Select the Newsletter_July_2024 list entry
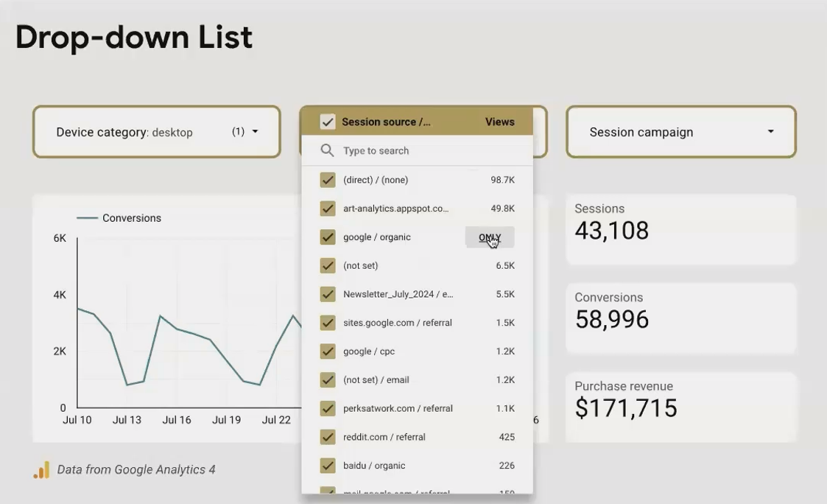This screenshot has height=504, width=827. [417, 294]
